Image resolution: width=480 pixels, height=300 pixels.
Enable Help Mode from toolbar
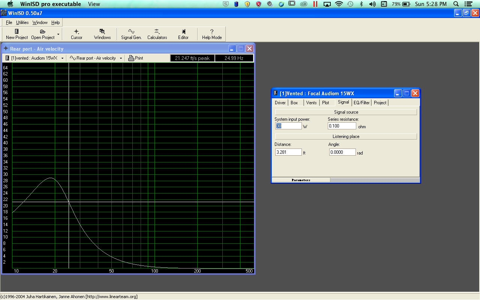212,34
